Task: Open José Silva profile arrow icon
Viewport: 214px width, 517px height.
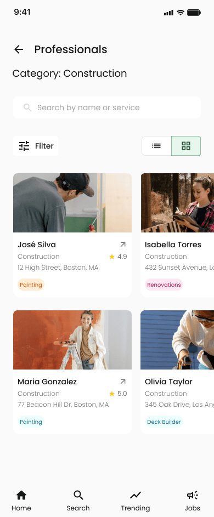Action: click(123, 245)
